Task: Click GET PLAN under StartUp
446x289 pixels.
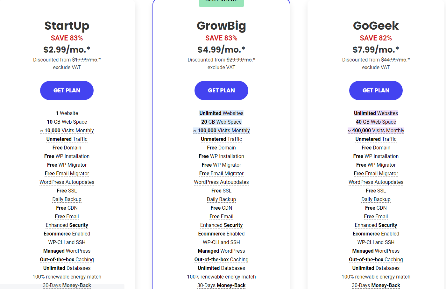Action: coord(67,90)
